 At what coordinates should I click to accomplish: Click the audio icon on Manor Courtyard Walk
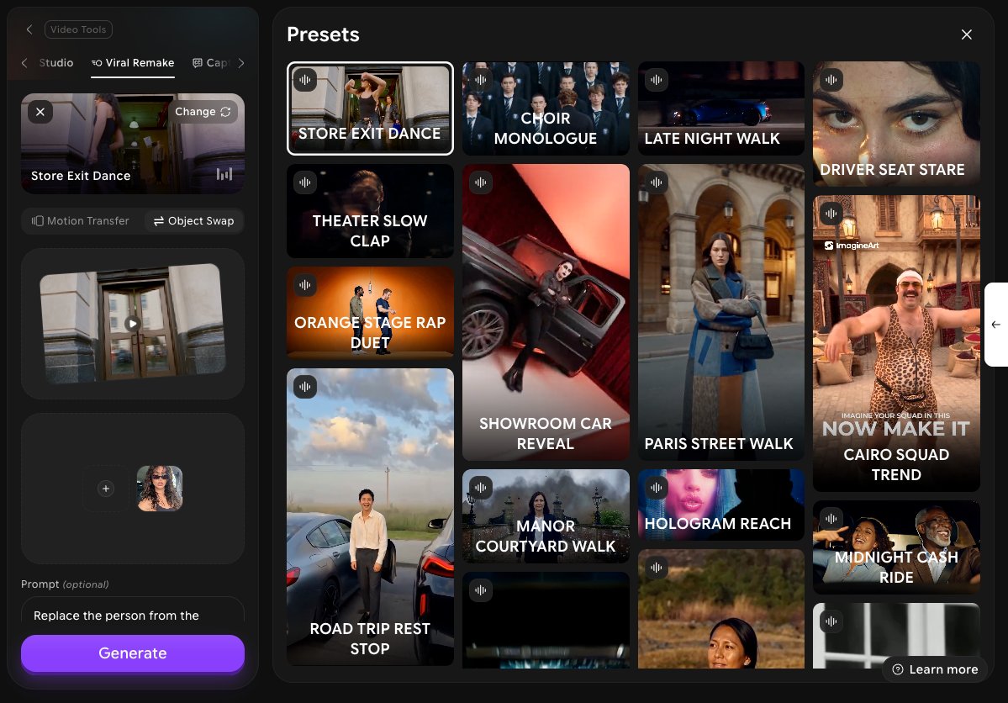[480, 488]
